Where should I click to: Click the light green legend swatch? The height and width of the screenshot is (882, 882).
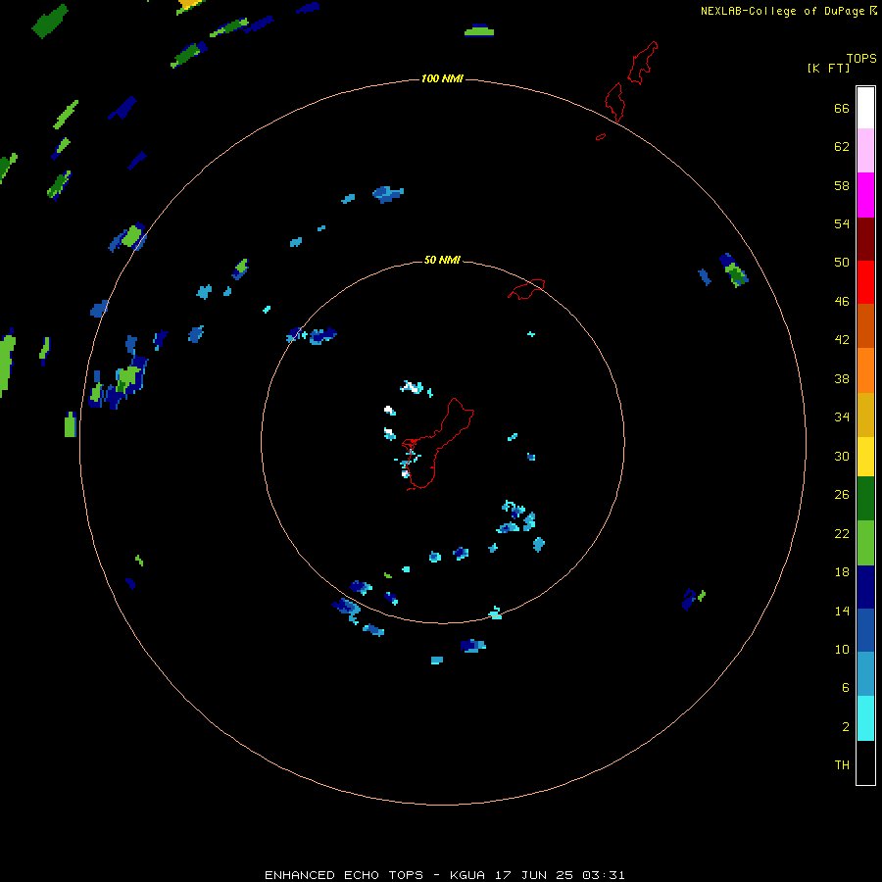pos(865,543)
